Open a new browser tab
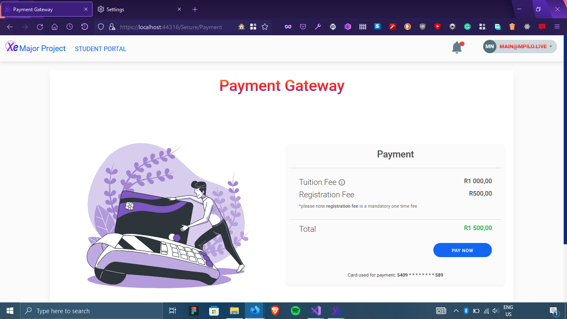 (195, 9)
